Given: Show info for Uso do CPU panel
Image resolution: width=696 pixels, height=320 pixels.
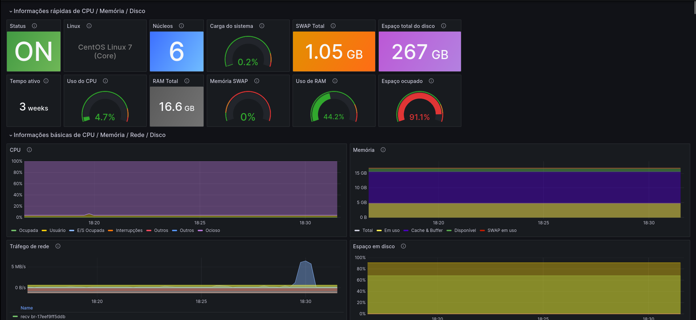Looking at the screenshot, I should click(105, 81).
